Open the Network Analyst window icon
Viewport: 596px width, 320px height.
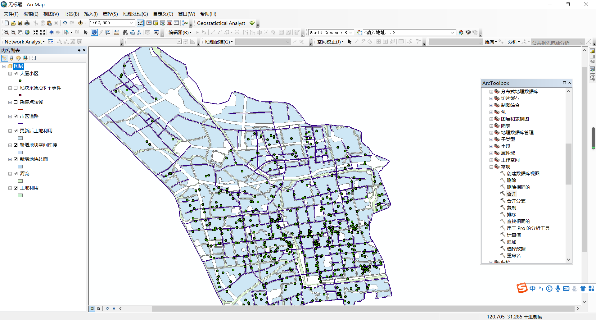tap(51, 42)
